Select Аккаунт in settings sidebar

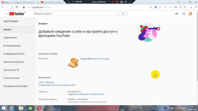17,30
